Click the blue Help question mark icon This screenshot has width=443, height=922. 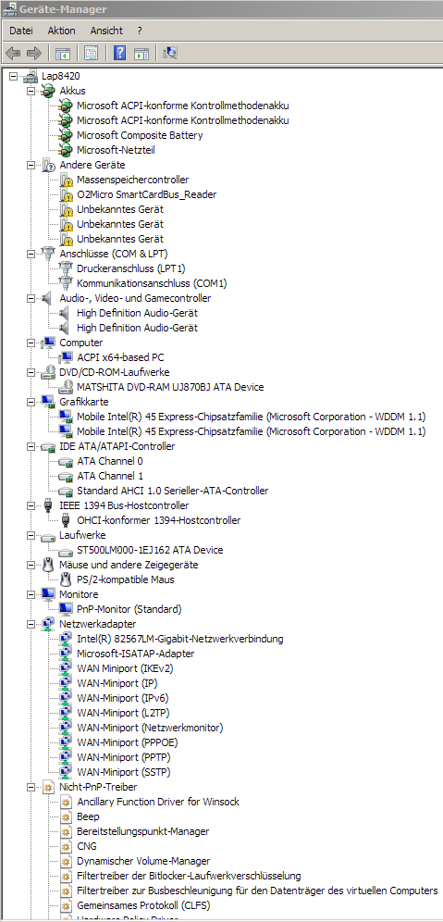point(119,54)
